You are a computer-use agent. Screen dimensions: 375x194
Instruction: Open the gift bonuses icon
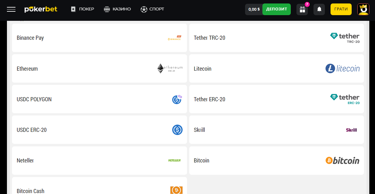point(302,9)
